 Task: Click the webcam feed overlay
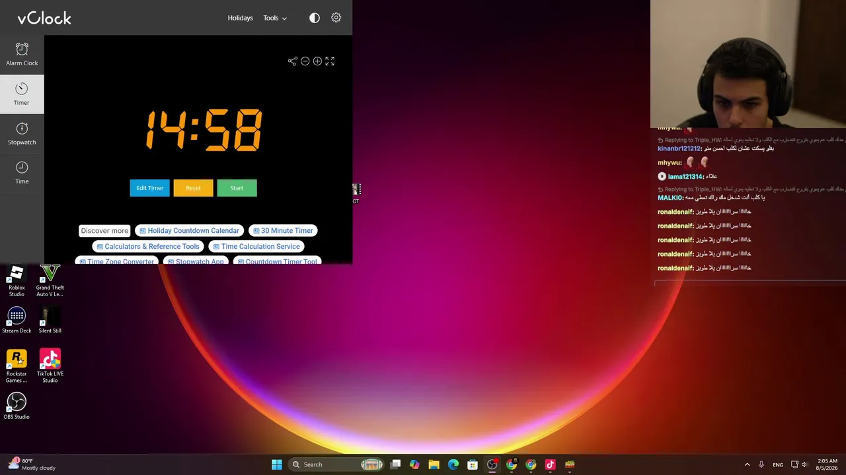tap(748, 64)
